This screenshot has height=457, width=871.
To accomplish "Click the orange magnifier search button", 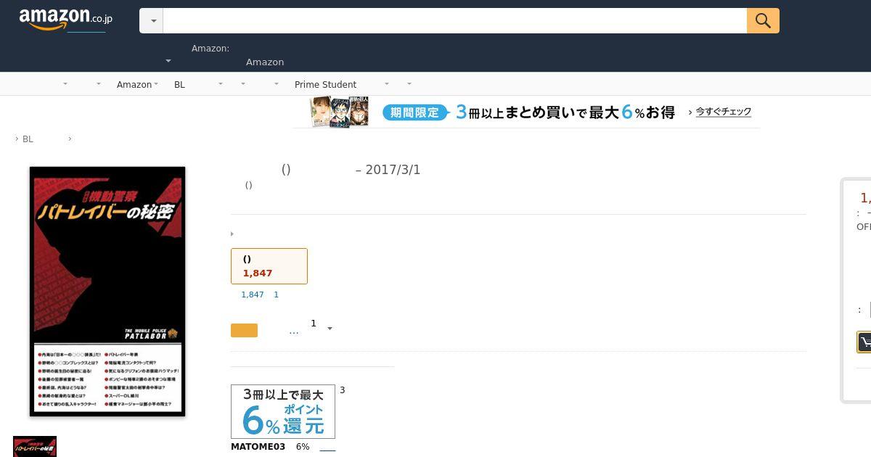I will pos(763,21).
